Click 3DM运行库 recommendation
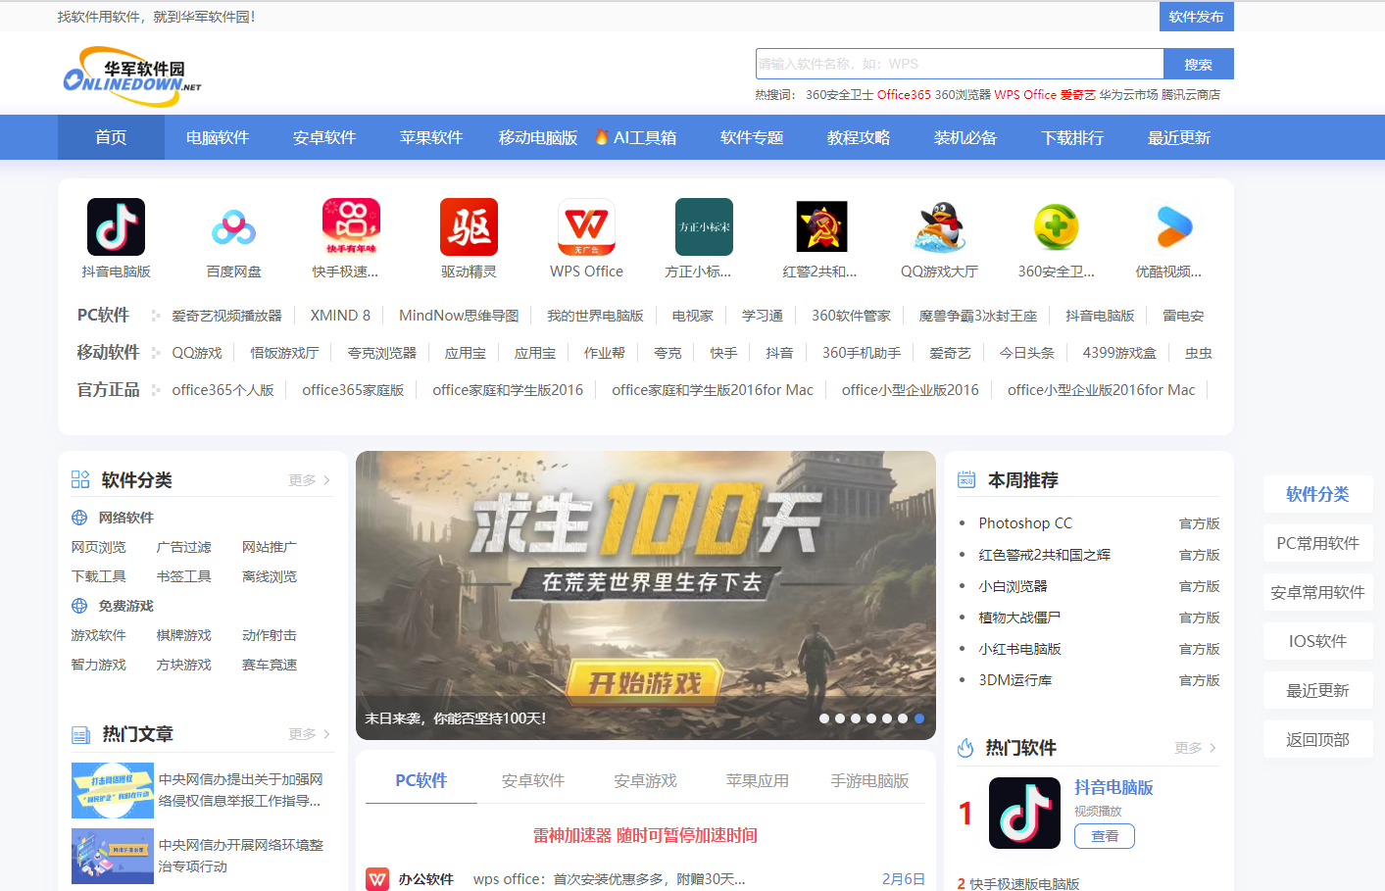 tap(1014, 680)
